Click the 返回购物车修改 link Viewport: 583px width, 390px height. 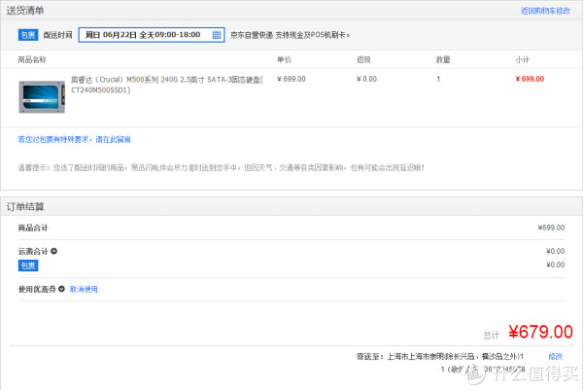pyautogui.click(x=545, y=11)
